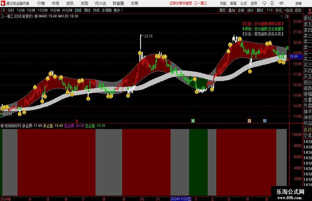
Task: Click the 通达信 red logo icon
Action: [3, 3]
